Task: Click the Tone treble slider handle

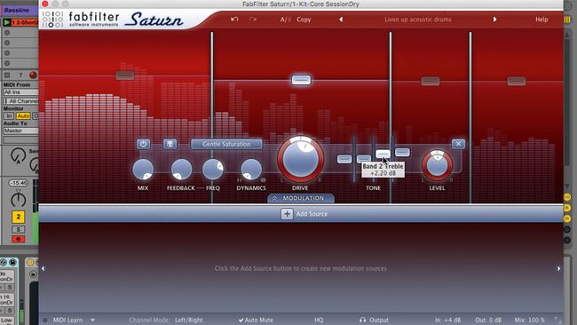Action: pyautogui.click(x=383, y=154)
